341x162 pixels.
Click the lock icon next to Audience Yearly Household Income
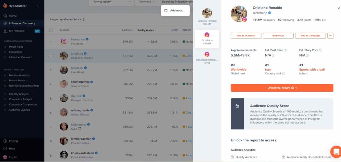click(x=283, y=157)
